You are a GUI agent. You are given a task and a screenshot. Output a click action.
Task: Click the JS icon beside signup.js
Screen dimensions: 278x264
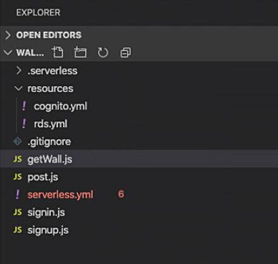pyautogui.click(x=18, y=230)
